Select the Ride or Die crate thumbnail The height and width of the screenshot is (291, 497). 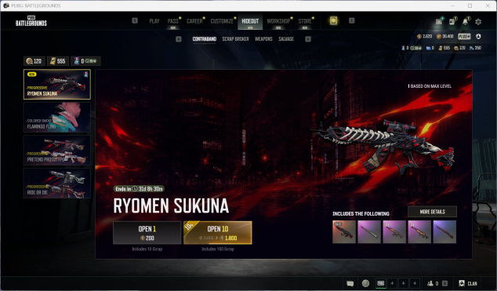click(x=57, y=184)
